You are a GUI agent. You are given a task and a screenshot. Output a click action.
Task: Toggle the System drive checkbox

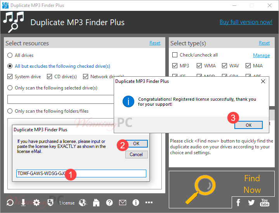10,77
